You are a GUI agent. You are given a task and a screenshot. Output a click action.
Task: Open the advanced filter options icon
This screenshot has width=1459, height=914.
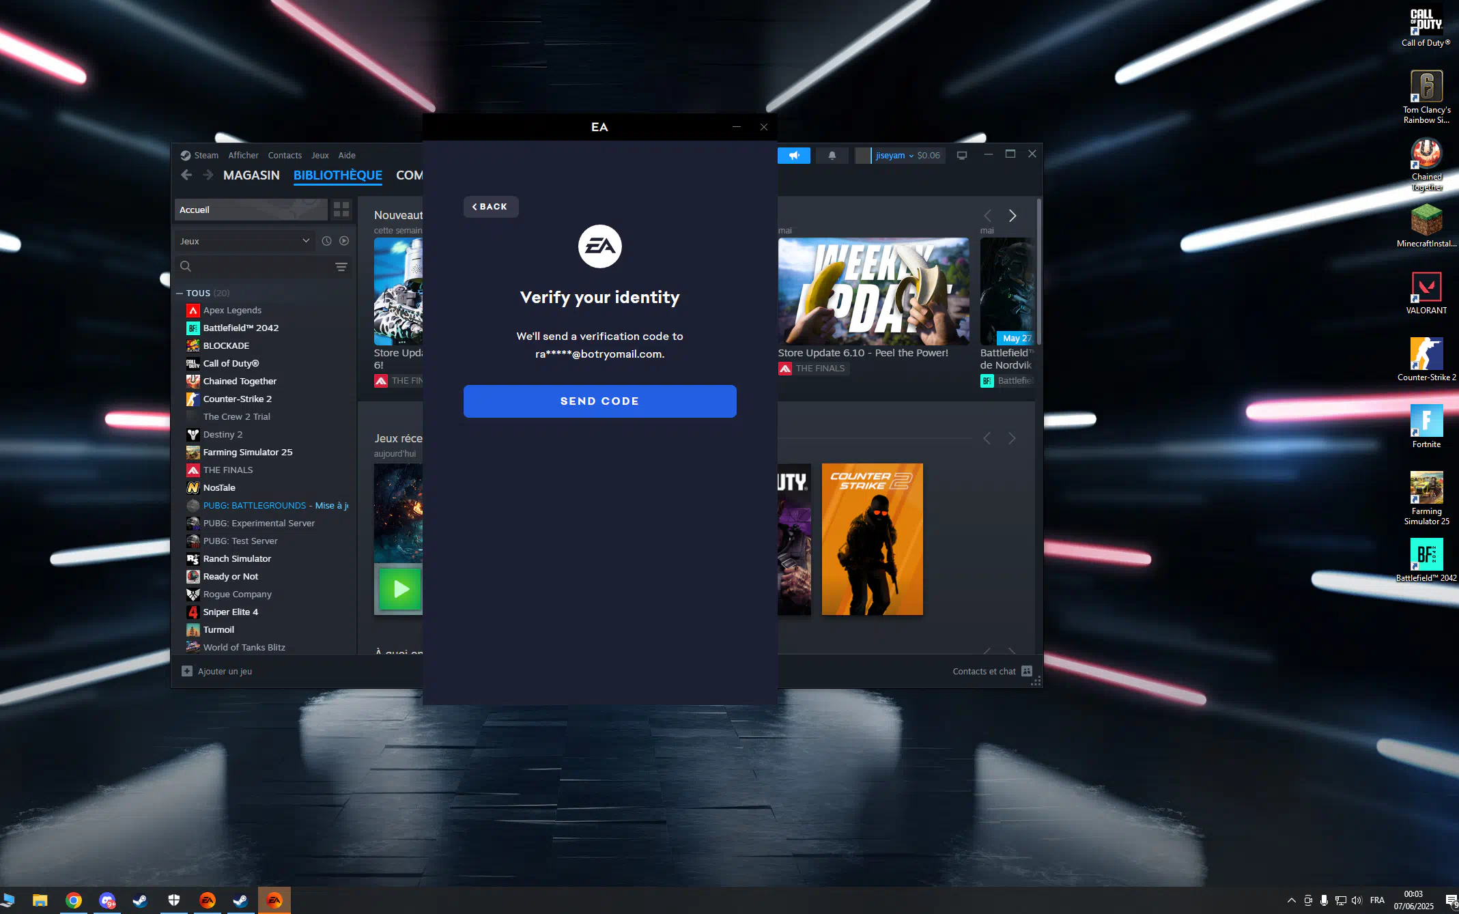[x=341, y=267]
